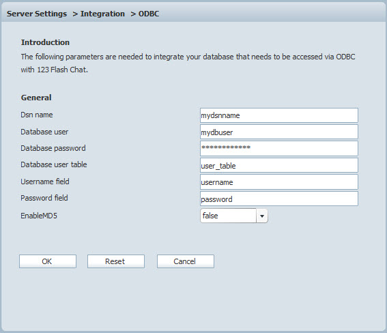
Task: Click the General section heading
Action: pyautogui.click(x=36, y=98)
